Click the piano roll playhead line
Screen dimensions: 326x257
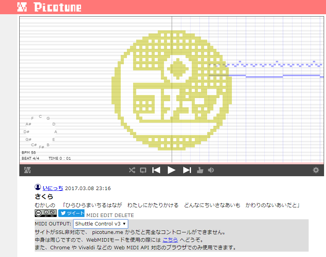point(172,89)
